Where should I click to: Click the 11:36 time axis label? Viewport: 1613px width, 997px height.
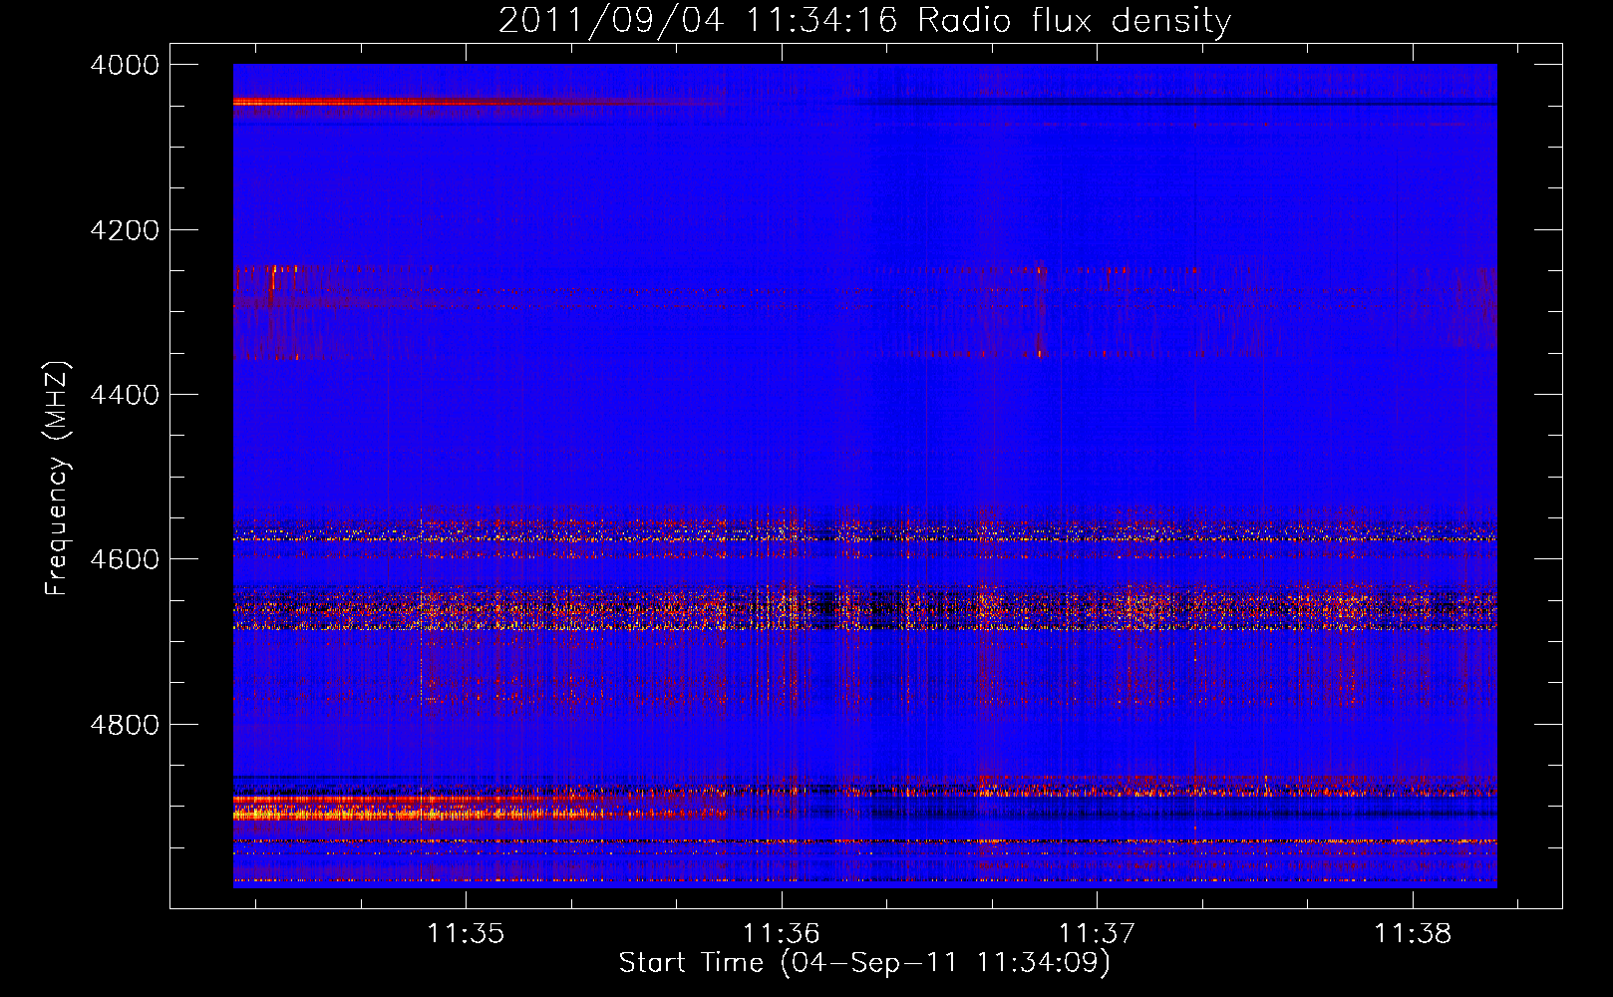point(782,933)
